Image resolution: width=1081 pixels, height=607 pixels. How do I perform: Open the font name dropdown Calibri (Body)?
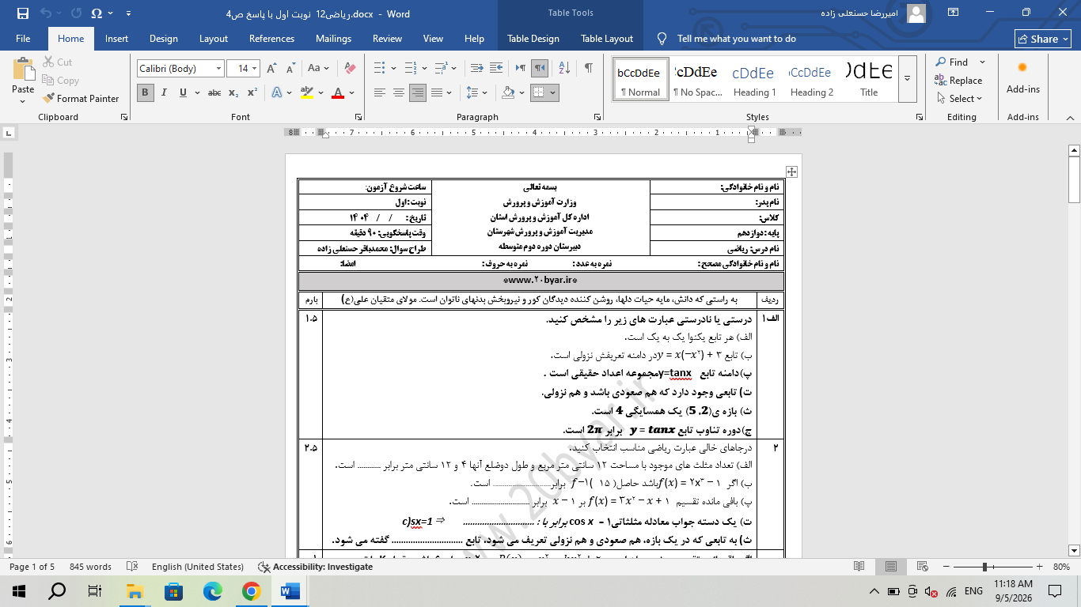click(x=218, y=69)
